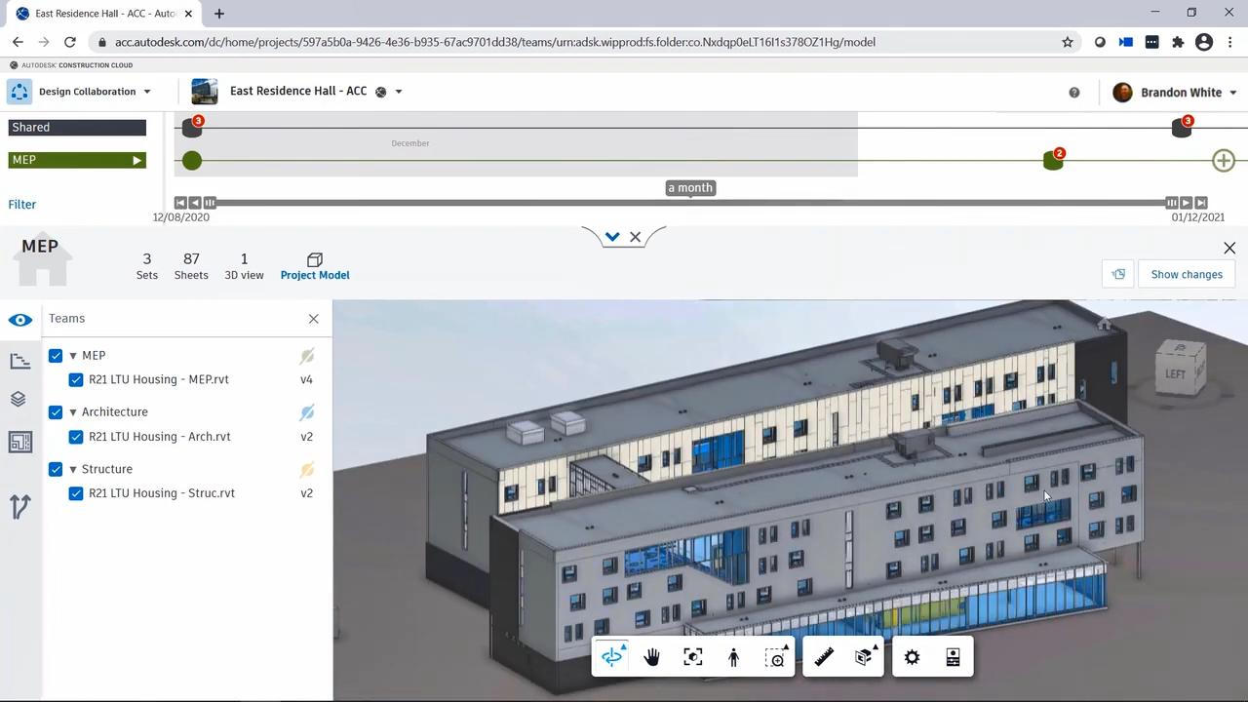
Task: Select the Shared team in timeline list
Action: 77,128
